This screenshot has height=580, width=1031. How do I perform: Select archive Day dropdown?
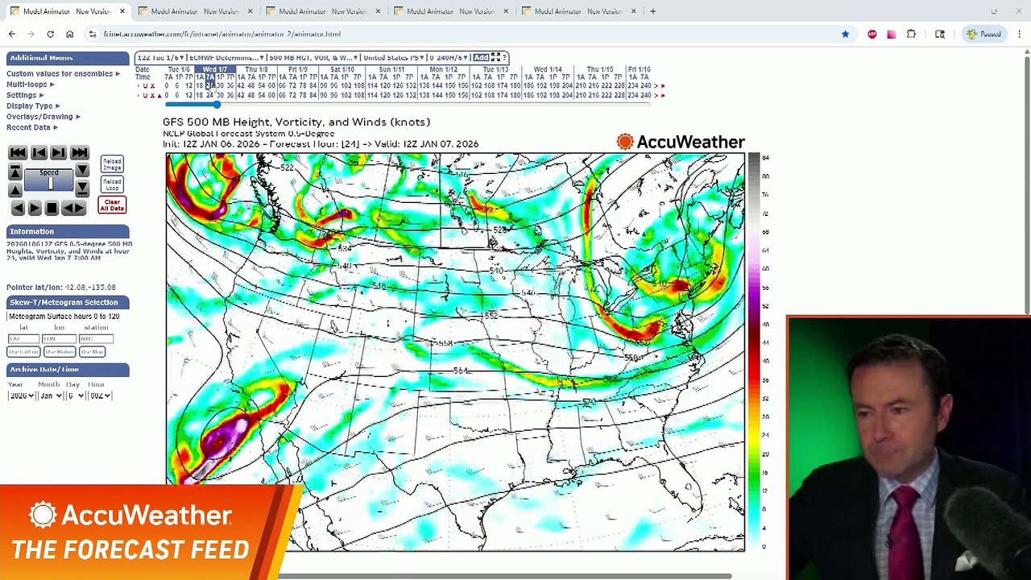75,396
